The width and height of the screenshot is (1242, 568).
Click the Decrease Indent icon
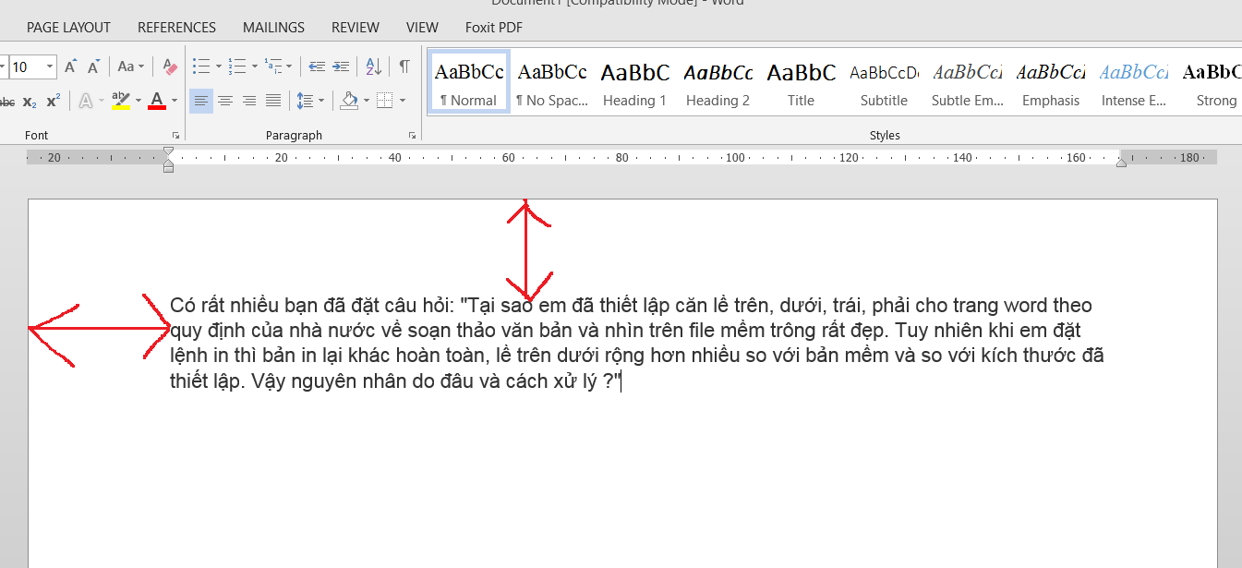pyautogui.click(x=317, y=66)
